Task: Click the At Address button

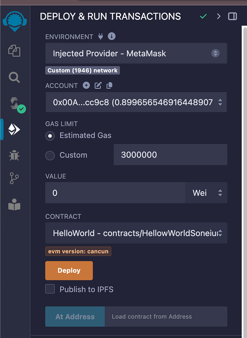Action: click(x=75, y=316)
